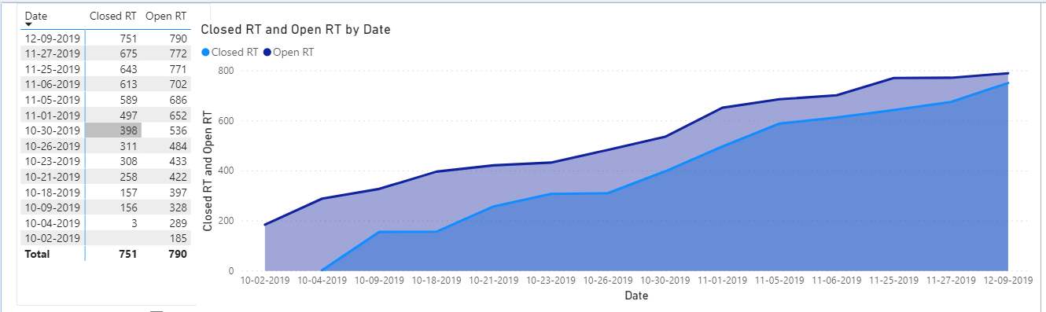
Task: Click the Closed RT legend label
Action: pos(234,53)
